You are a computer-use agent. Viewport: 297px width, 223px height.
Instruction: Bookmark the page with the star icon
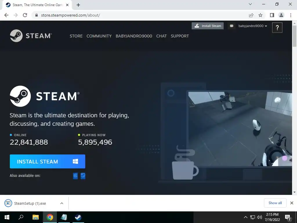pyautogui.click(x=260, y=15)
